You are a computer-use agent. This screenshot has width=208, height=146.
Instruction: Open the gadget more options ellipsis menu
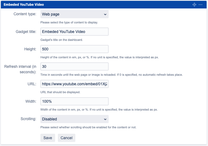click(201, 5)
